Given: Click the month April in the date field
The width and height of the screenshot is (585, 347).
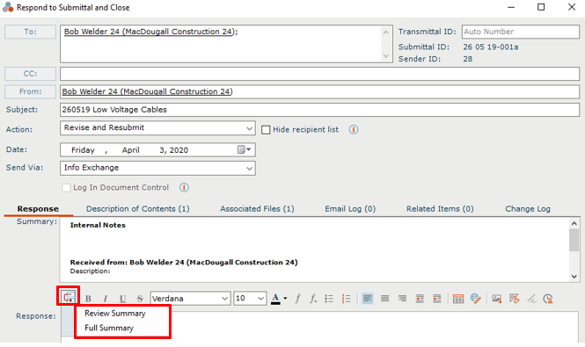Looking at the screenshot, I should (x=130, y=150).
